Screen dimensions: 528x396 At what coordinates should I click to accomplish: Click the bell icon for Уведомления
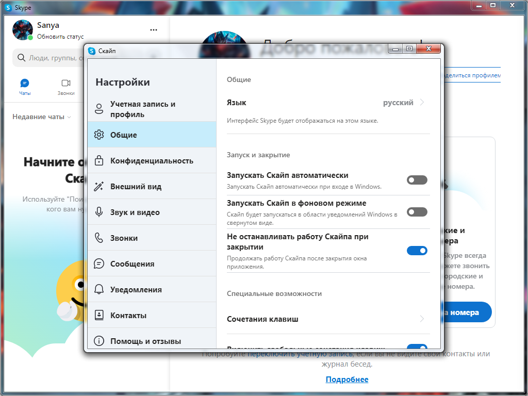pos(98,289)
